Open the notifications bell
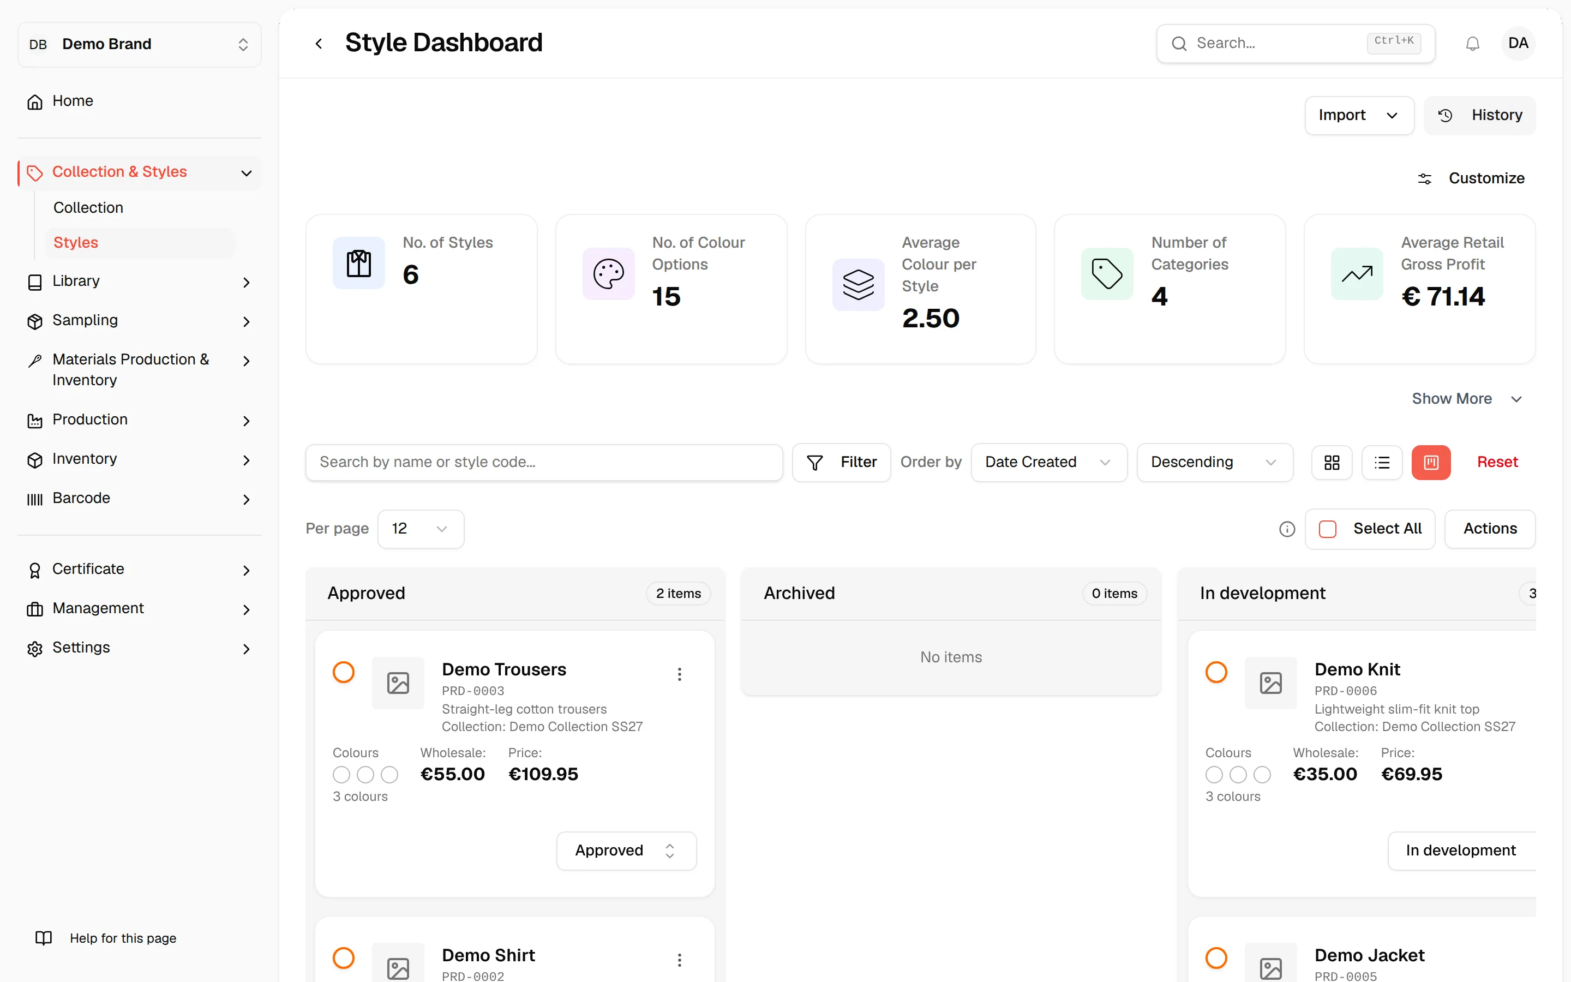Screen dimensions: 1571x982 (1472, 44)
